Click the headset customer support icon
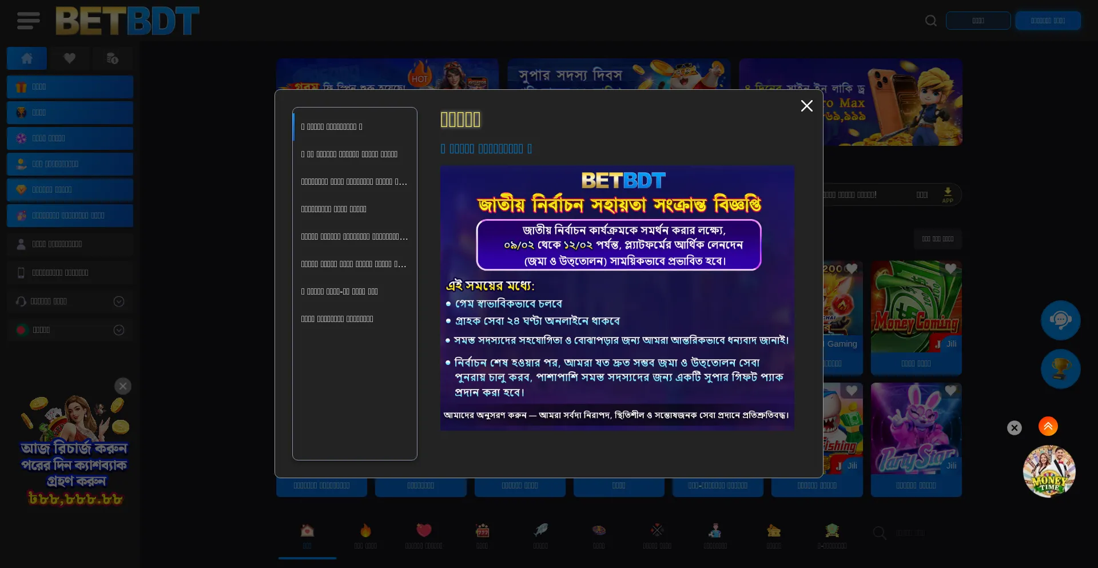This screenshot has height=568, width=1098. point(21,301)
